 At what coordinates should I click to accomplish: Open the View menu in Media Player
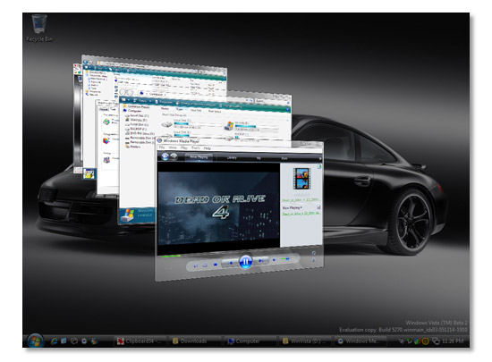pos(173,147)
